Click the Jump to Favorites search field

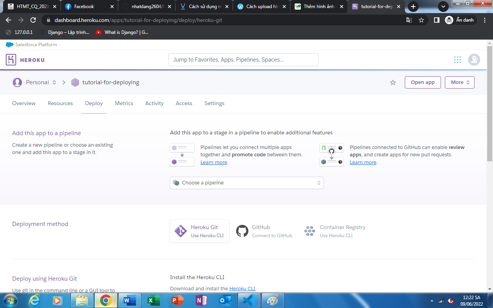coord(243,60)
